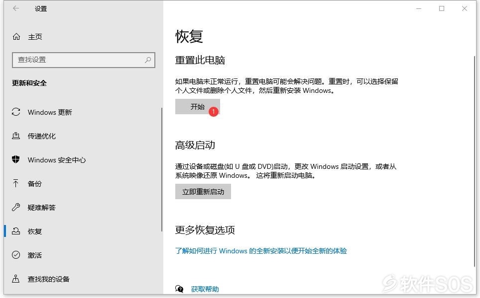Viewport: 480px width, 298px height.
Task: Click the sidebar vertical scrollbar
Action: [162, 169]
